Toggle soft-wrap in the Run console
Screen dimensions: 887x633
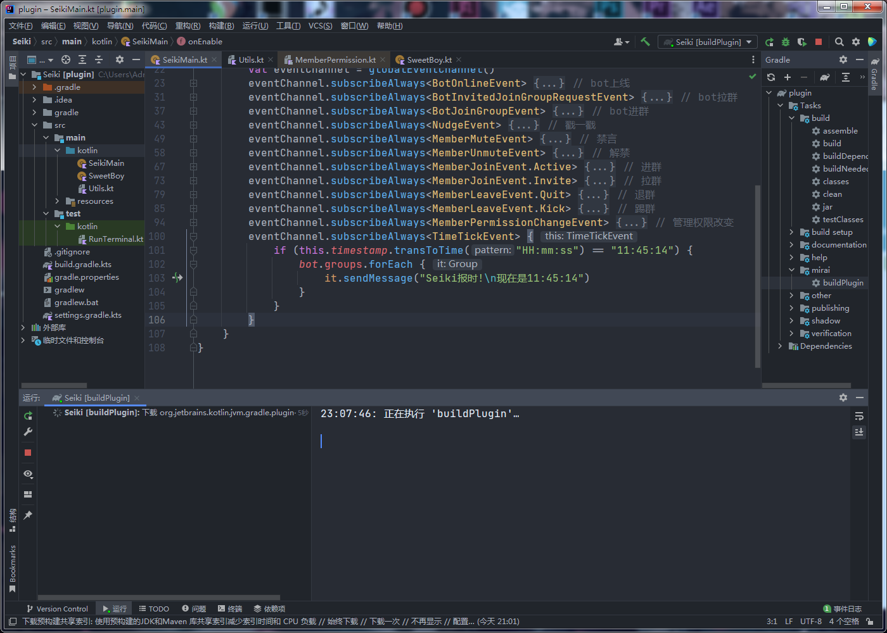click(859, 416)
